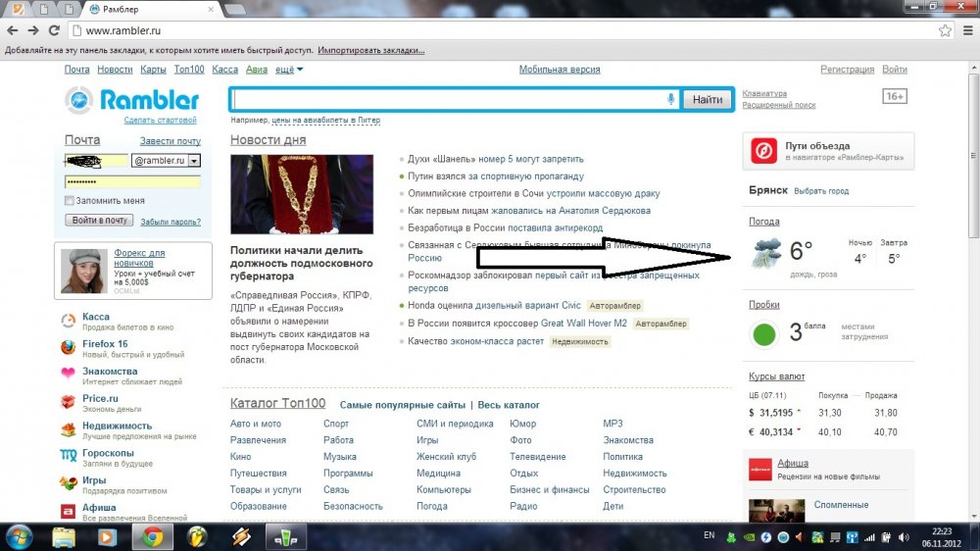This screenshot has width=980, height=551.
Task: Open Авиа in top navigation
Action: (x=256, y=70)
